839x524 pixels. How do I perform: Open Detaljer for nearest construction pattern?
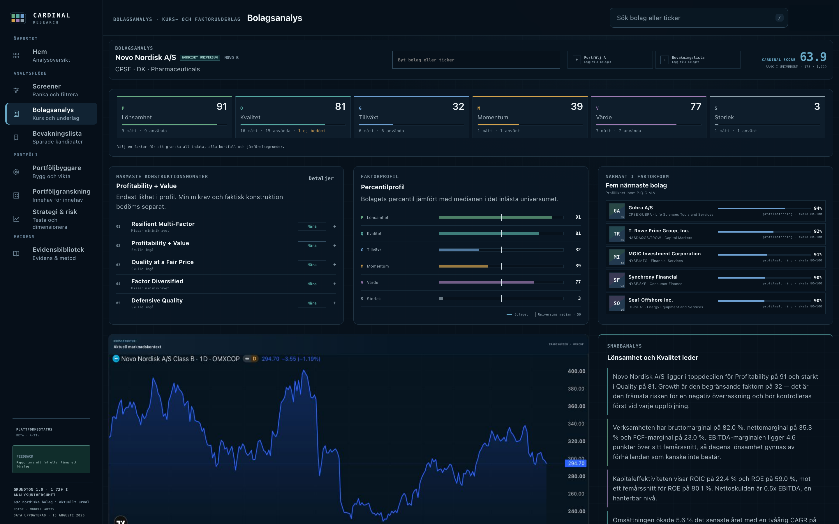tap(321, 178)
